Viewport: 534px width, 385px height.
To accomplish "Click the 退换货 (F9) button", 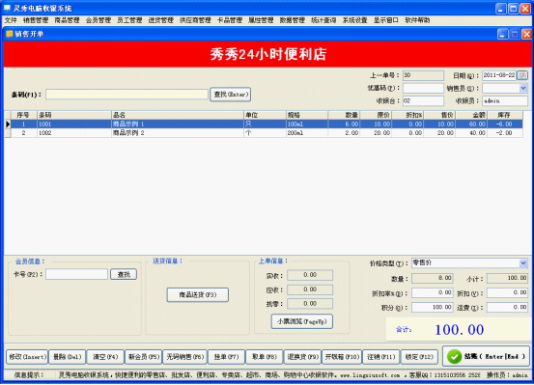I will [302, 357].
